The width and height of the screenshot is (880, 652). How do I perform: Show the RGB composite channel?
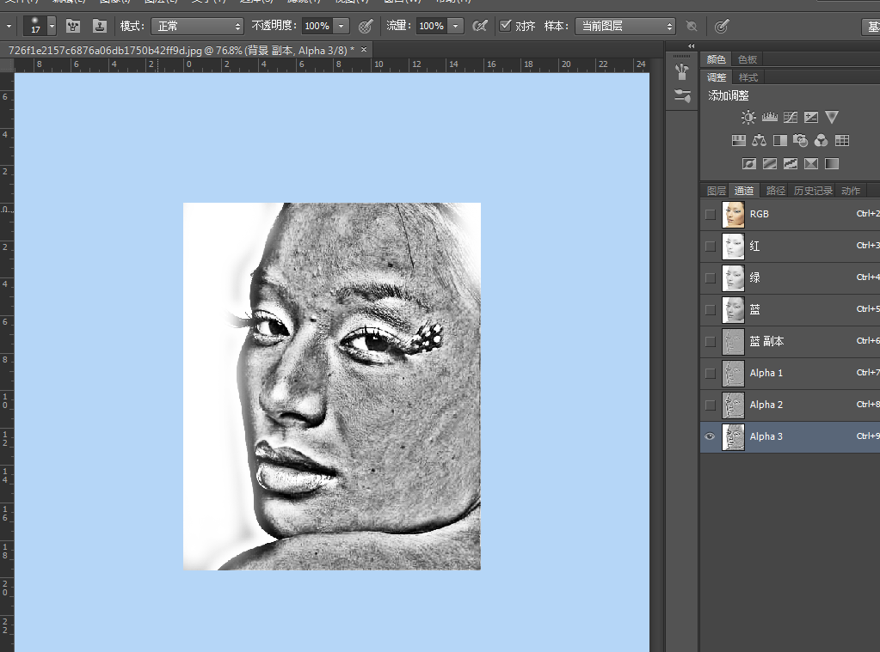[x=710, y=214]
